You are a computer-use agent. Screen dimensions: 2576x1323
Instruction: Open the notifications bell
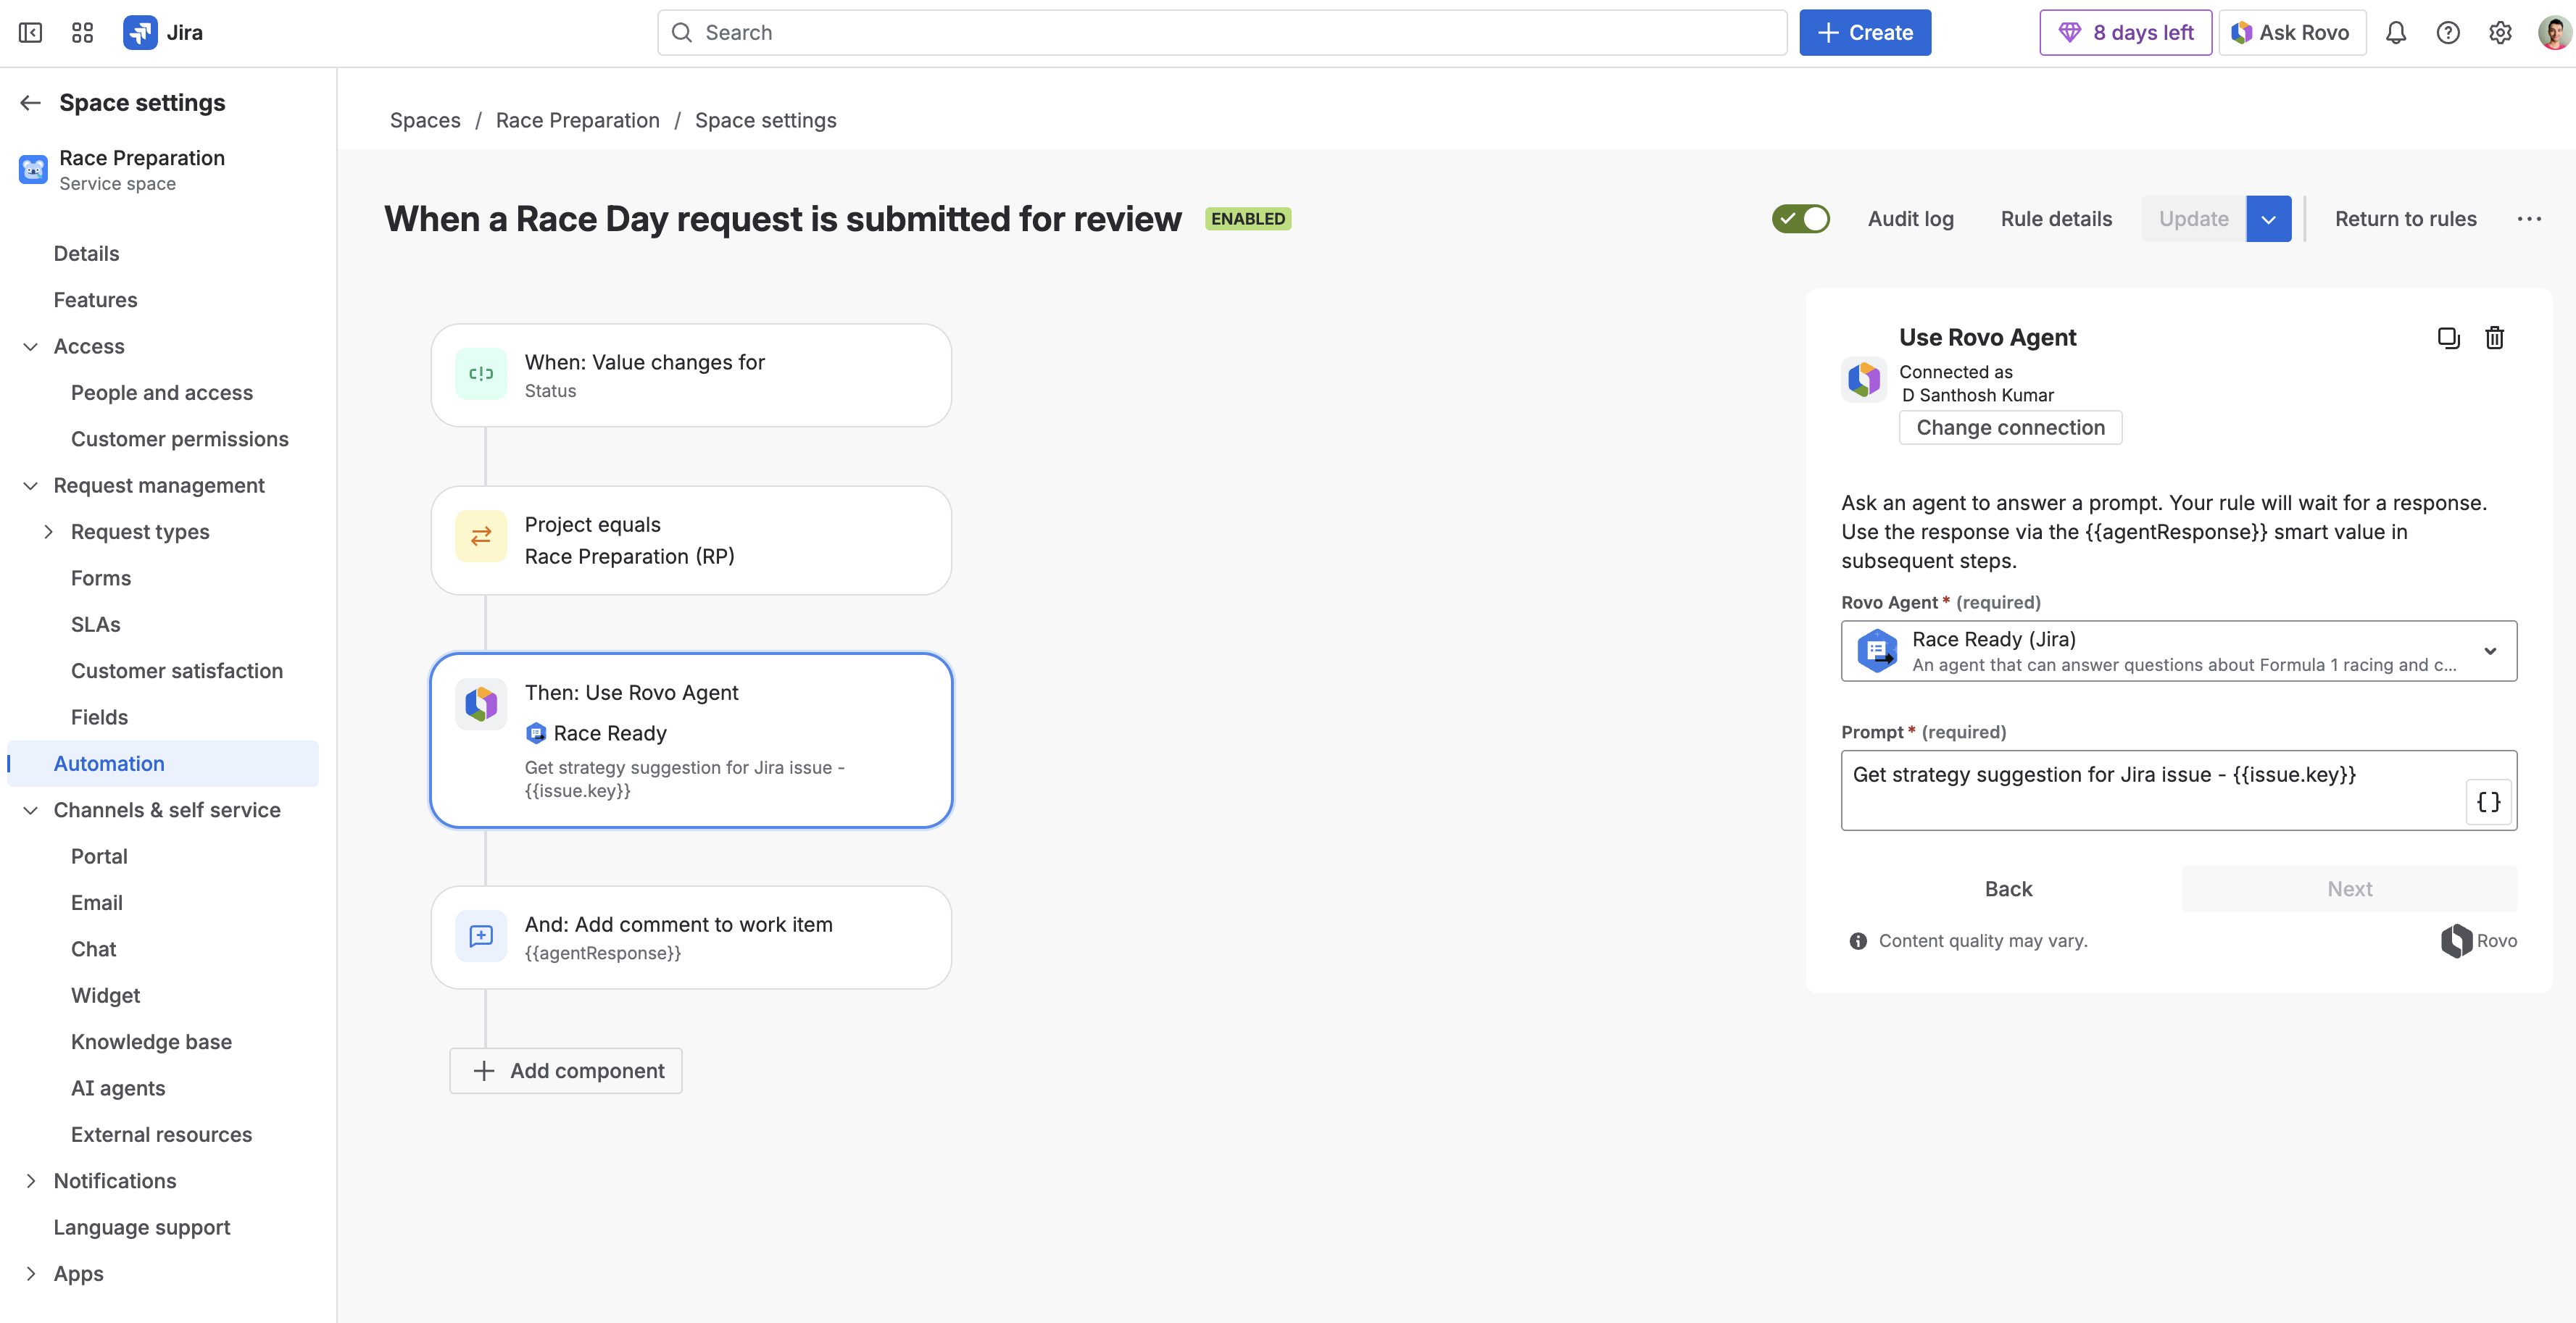click(2395, 33)
